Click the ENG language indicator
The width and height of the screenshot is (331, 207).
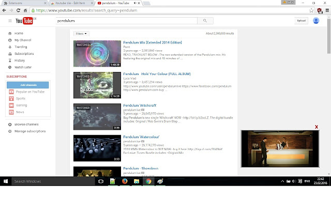coord(307,181)
